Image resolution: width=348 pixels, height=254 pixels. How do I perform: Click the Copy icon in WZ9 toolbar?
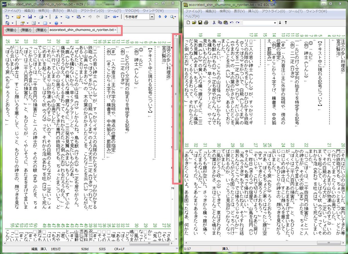pyautogui.click(x=67, y=17)
